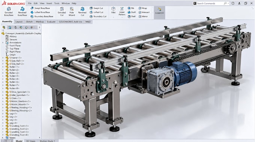Open Fillet dropdown arrow below the icon

[113, 17]
